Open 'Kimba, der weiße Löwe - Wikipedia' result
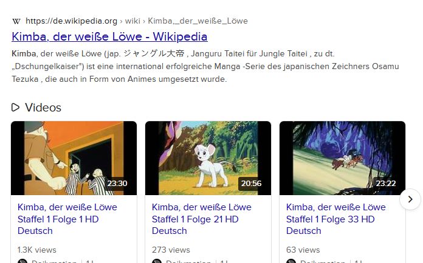Image resolution: width=423 pixels, height=263 pixels. (x=109, y=36)
